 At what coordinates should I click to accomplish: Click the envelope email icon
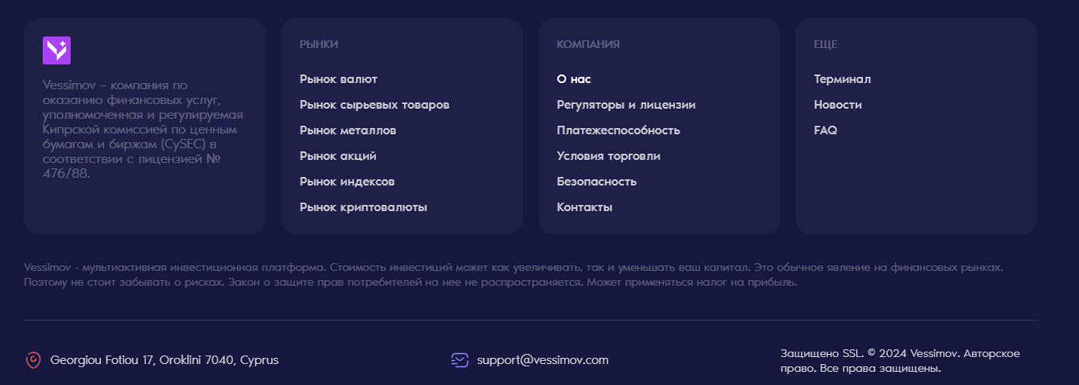pos(460,360)
